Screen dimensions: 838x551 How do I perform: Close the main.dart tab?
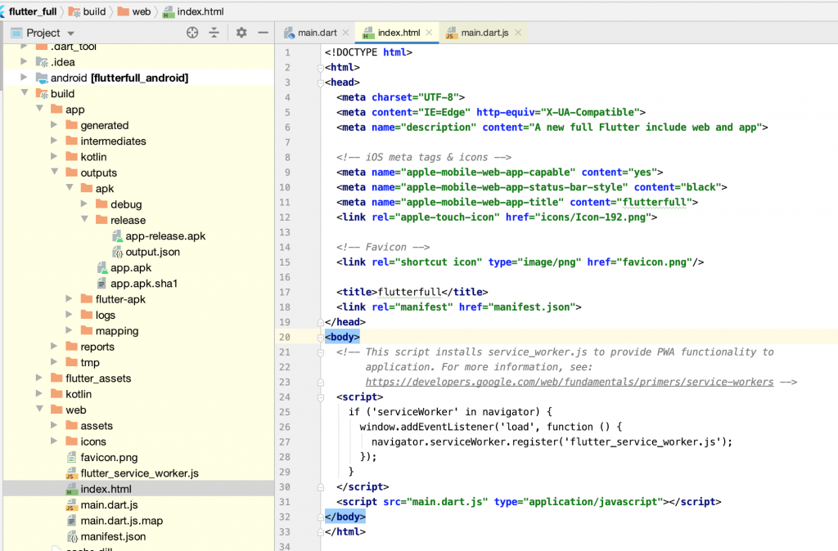[x=346, y=33]
